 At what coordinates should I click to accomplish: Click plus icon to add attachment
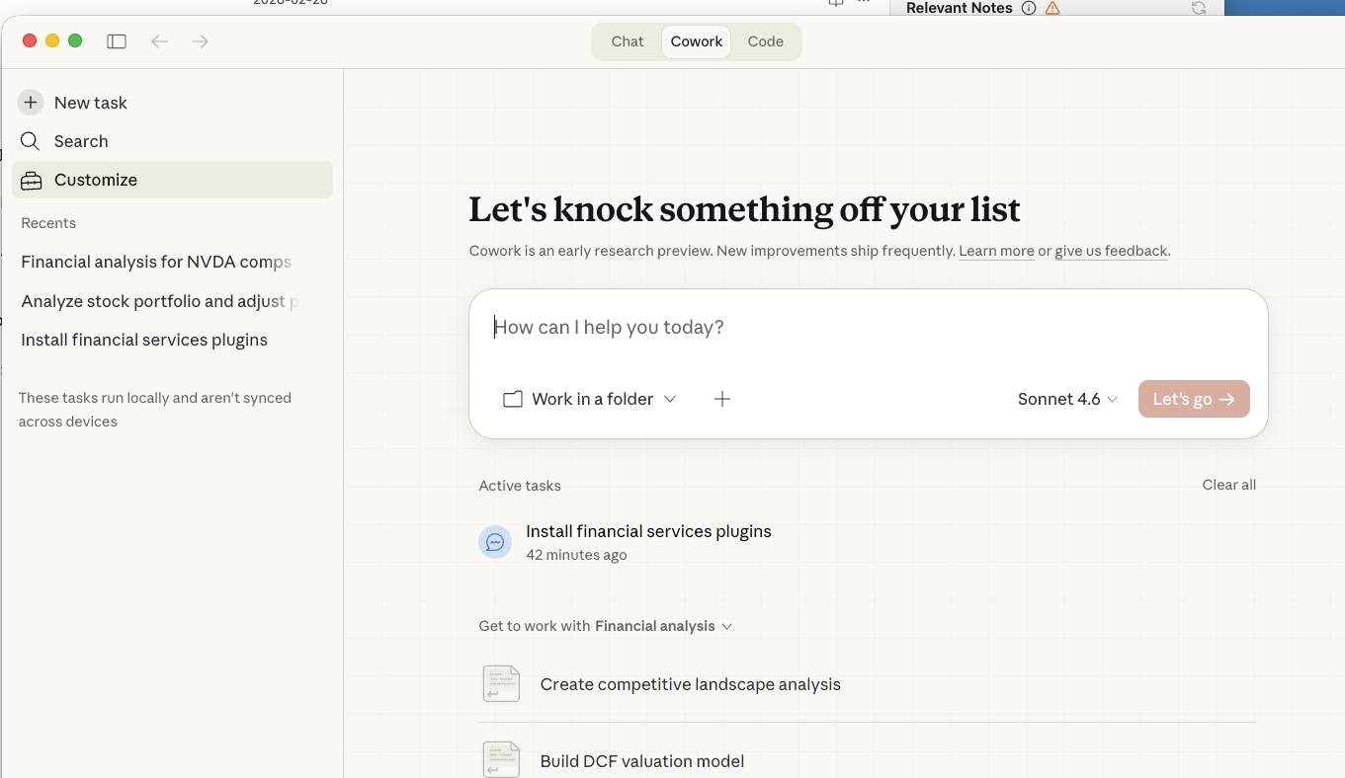722,399
